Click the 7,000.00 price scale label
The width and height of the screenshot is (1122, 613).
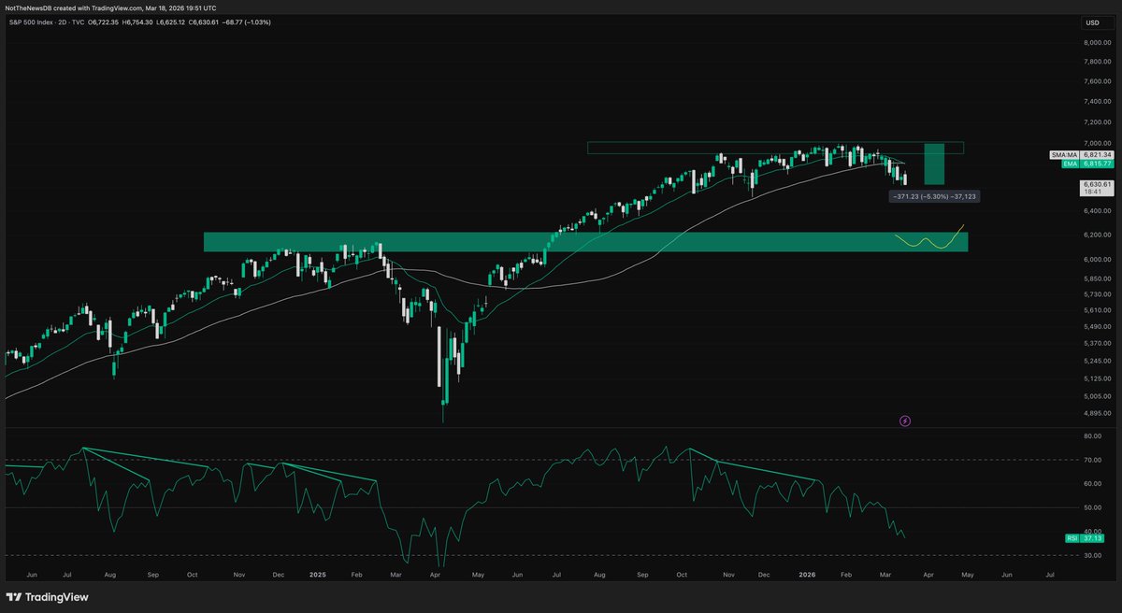1099,145
